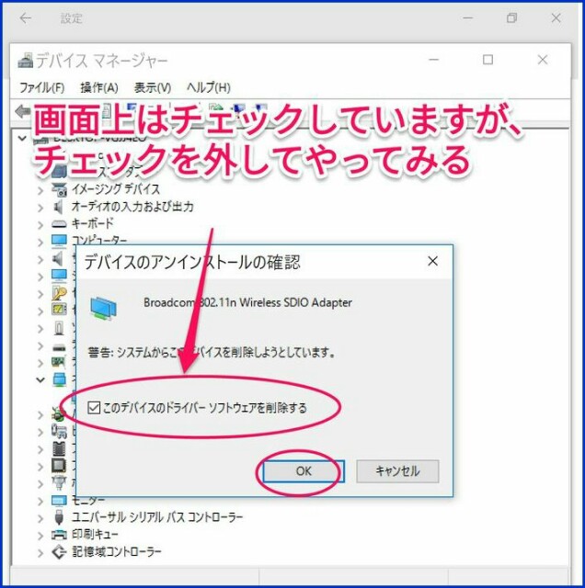Click the USB controller icon

click(59, 517)
